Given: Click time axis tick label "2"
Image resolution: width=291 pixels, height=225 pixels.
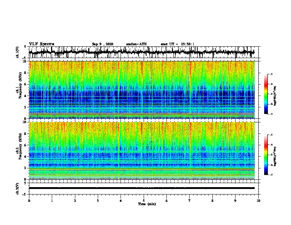Looking at the screenshot, I should point(75,201).
